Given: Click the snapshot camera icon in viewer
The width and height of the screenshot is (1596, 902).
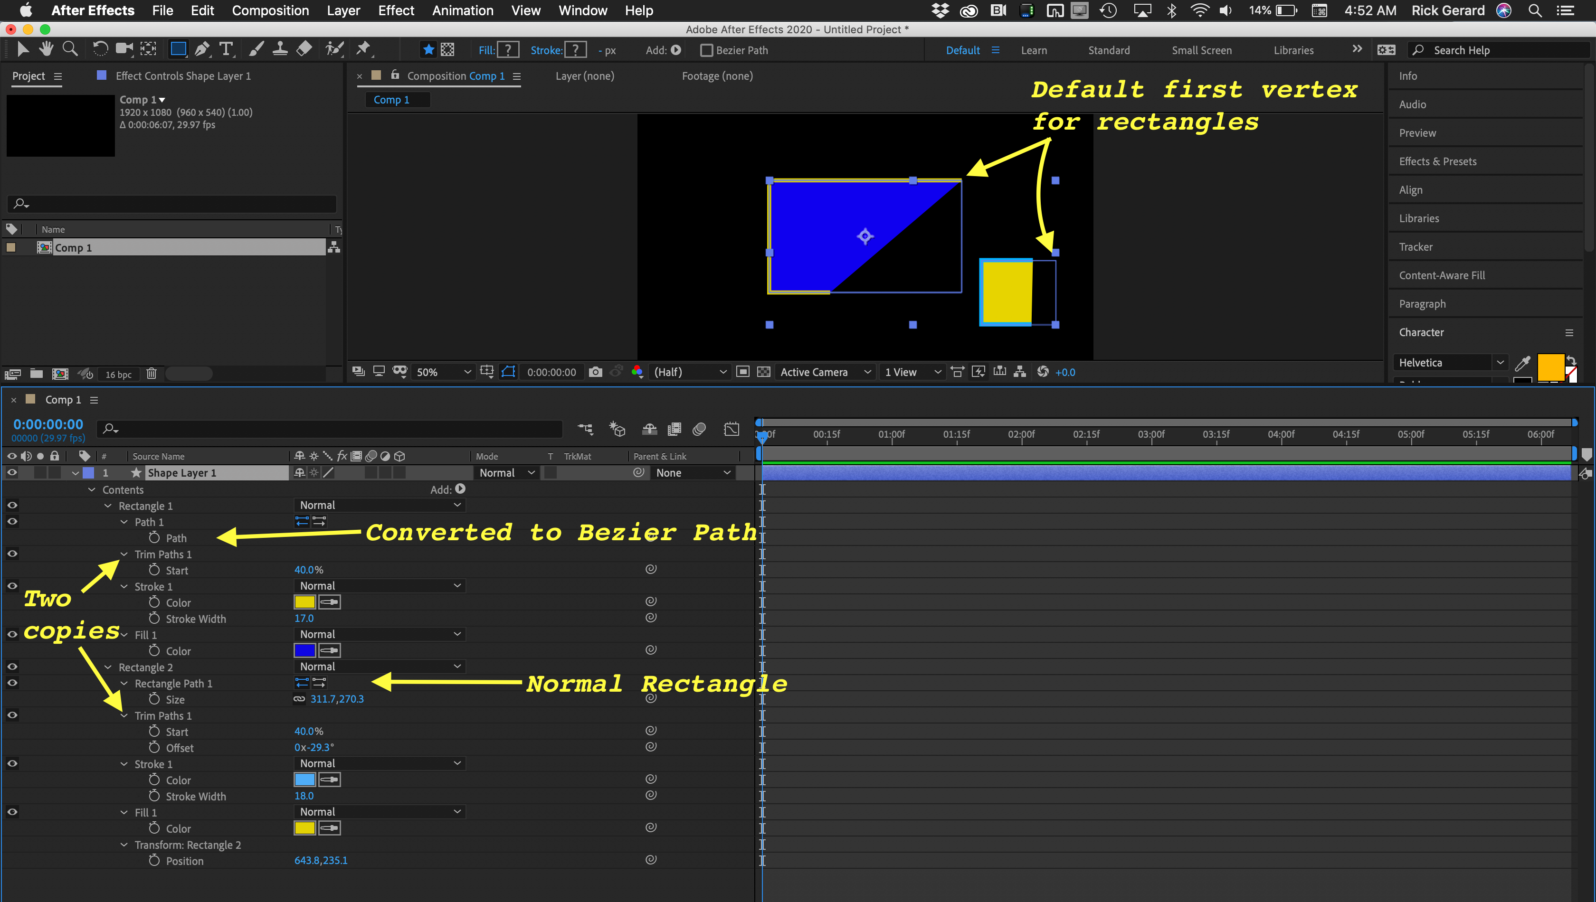Looking at the screenshot, I should [595, 372].
